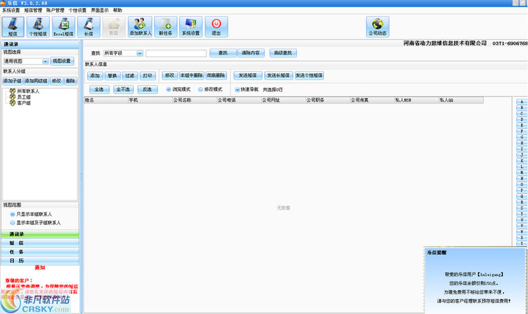
Task: Open the Excel短信 tool
Action: 63,26
